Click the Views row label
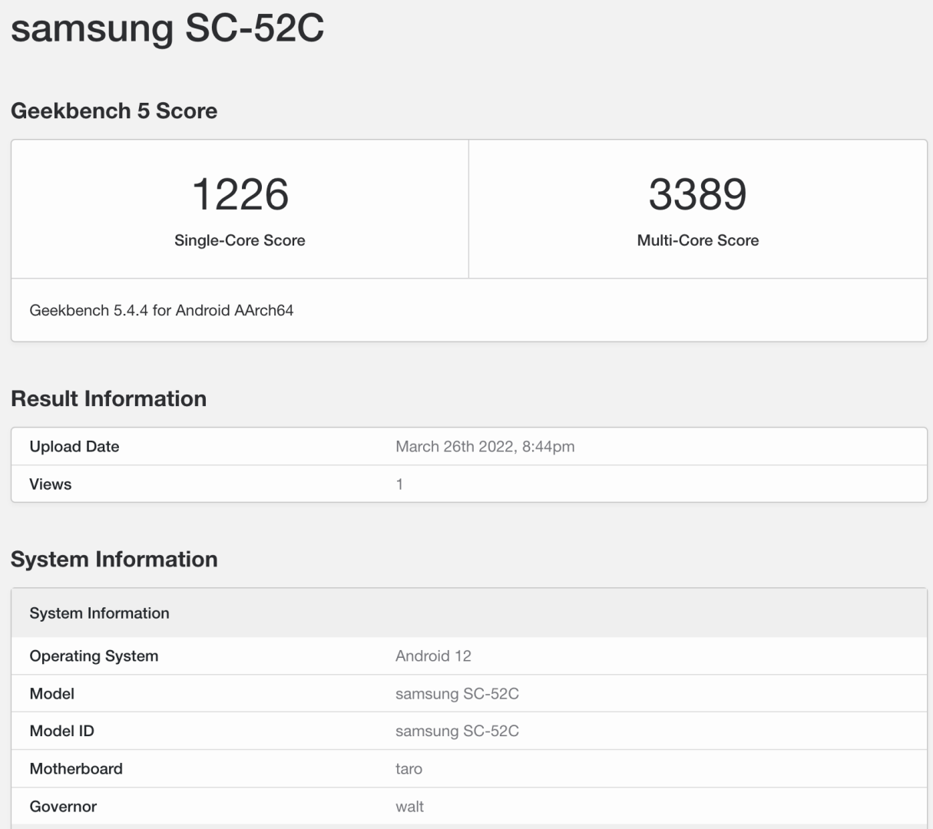 51,484
